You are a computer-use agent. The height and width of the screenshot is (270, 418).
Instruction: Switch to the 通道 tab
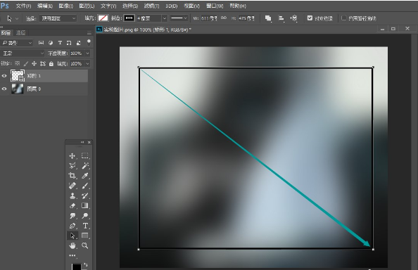click(20, 33)
